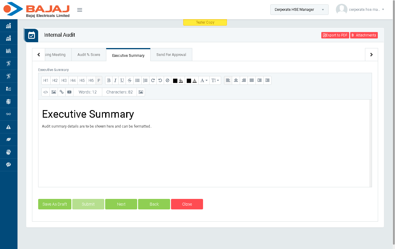395x249 pixels.
Task: Open the Corporate HSE Manager dropdown
Action: 299,10
